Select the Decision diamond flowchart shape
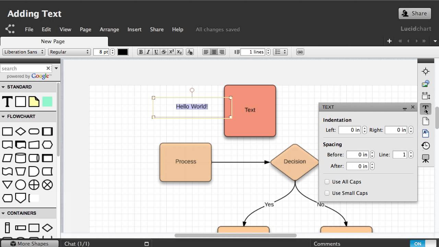Image resolution: width=439 pixels, height=247 pixels. 21,131
